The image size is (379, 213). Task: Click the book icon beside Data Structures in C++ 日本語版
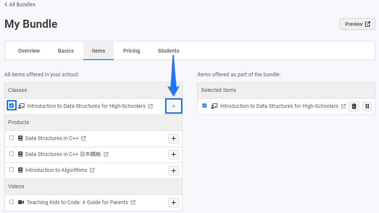(21, 154)
